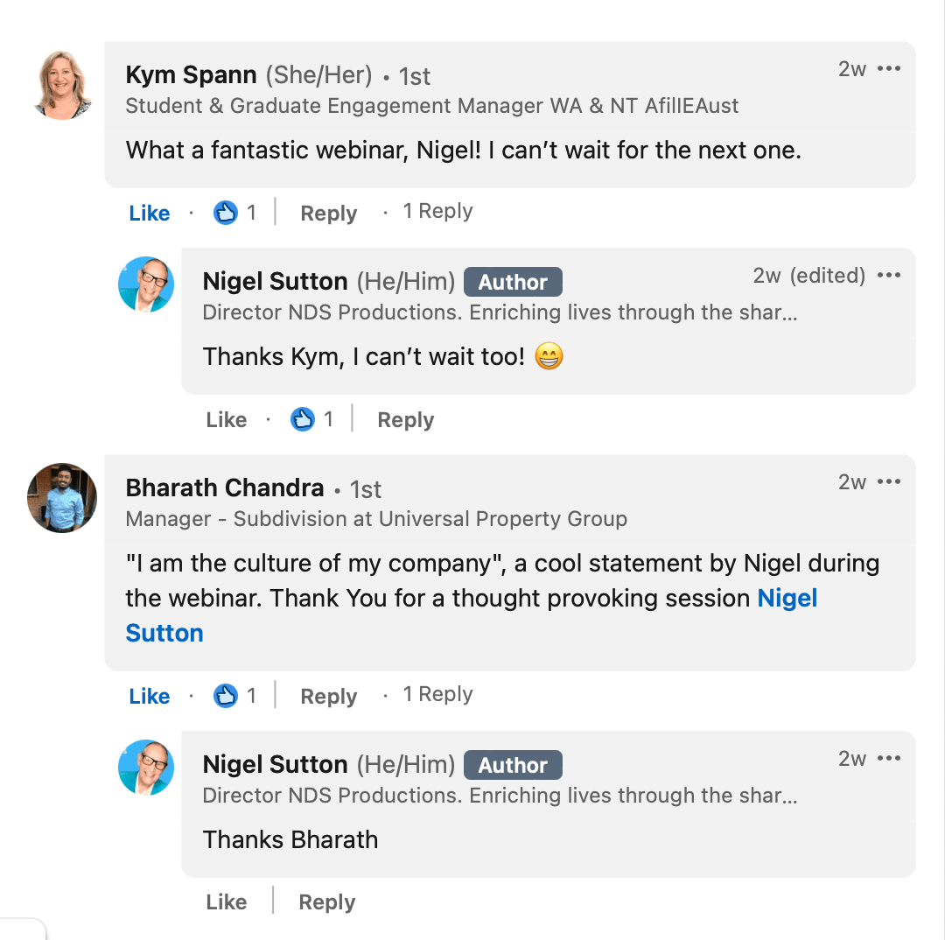945x940 pixels.
Task: View like reactions on Bharath Chandra's comment
Action: click(x=235, y=696)
